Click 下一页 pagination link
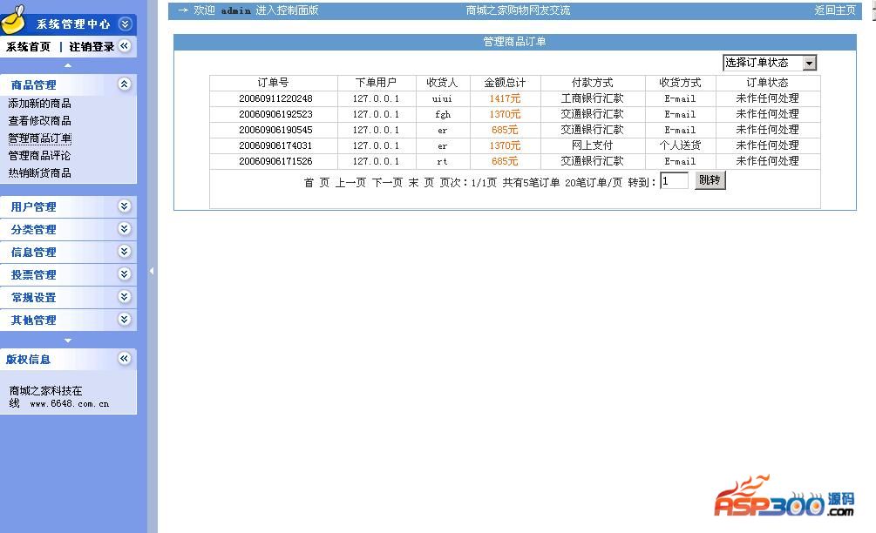The height and width of the screenshot is (533, 876). click(387, 183)
